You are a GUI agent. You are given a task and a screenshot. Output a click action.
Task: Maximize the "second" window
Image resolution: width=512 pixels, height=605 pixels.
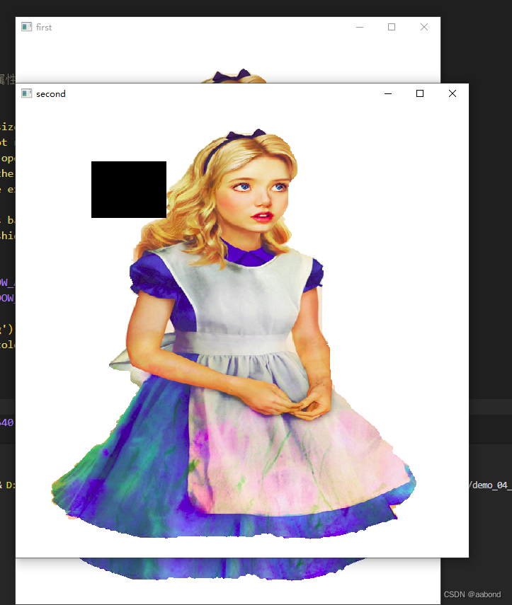[420, 93]
